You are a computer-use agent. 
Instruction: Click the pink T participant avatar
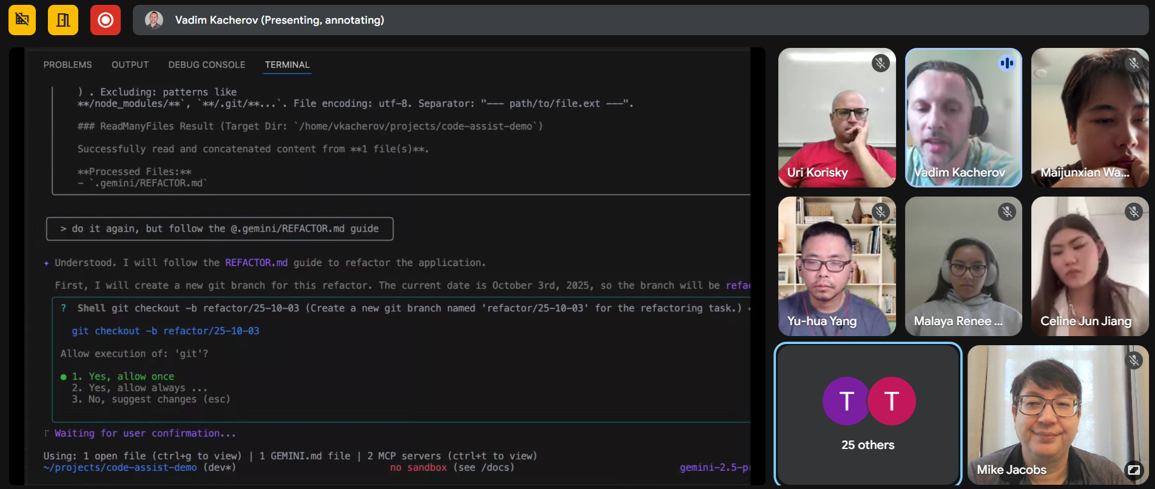(x=892, y=401)
